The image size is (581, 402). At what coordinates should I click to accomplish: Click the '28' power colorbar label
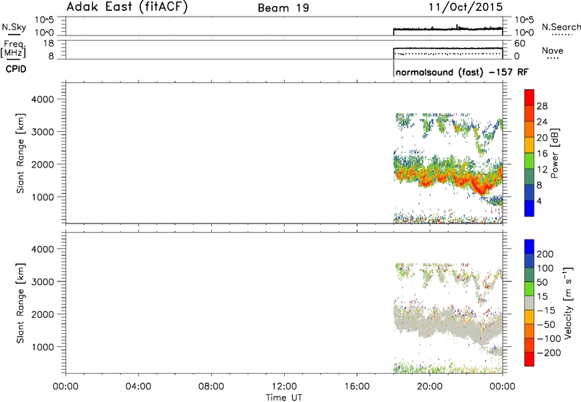(542, 106)
